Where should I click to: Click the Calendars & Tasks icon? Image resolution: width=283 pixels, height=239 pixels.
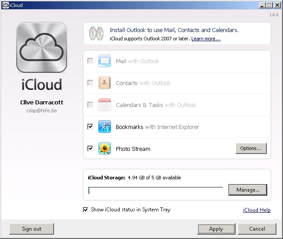[104, 105]
